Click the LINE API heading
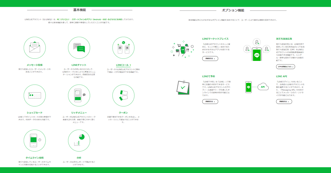The height and width of the screenshot is (173, 331). coord(282,76)
